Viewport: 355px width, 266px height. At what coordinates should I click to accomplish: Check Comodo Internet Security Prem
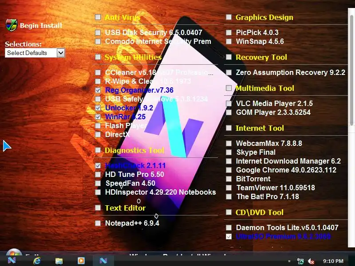tap(98, 41)
